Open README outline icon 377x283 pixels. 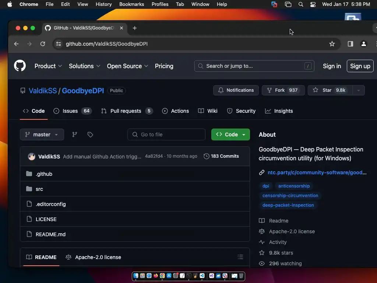click(240, 257)
